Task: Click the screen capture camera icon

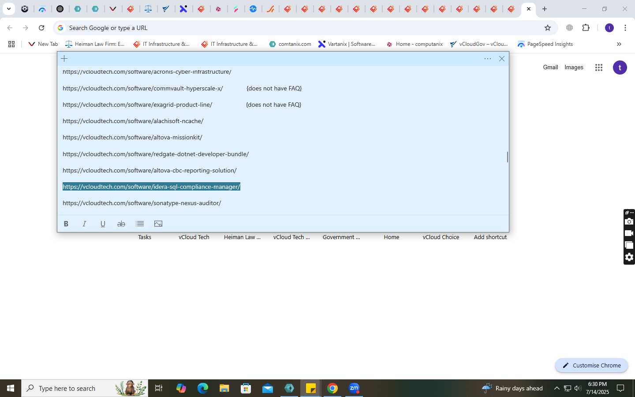Action: 629,221
